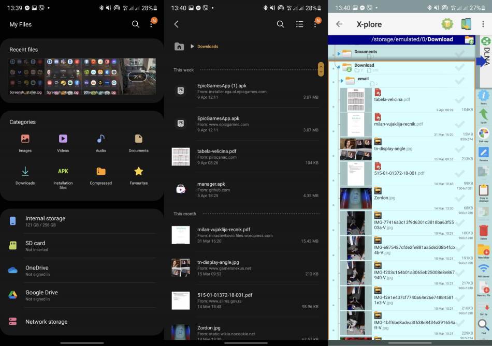Mark 515-01-01372-18-001.pdf checkmark in X-plore
The image size is (492, 346).
(460, 173)
